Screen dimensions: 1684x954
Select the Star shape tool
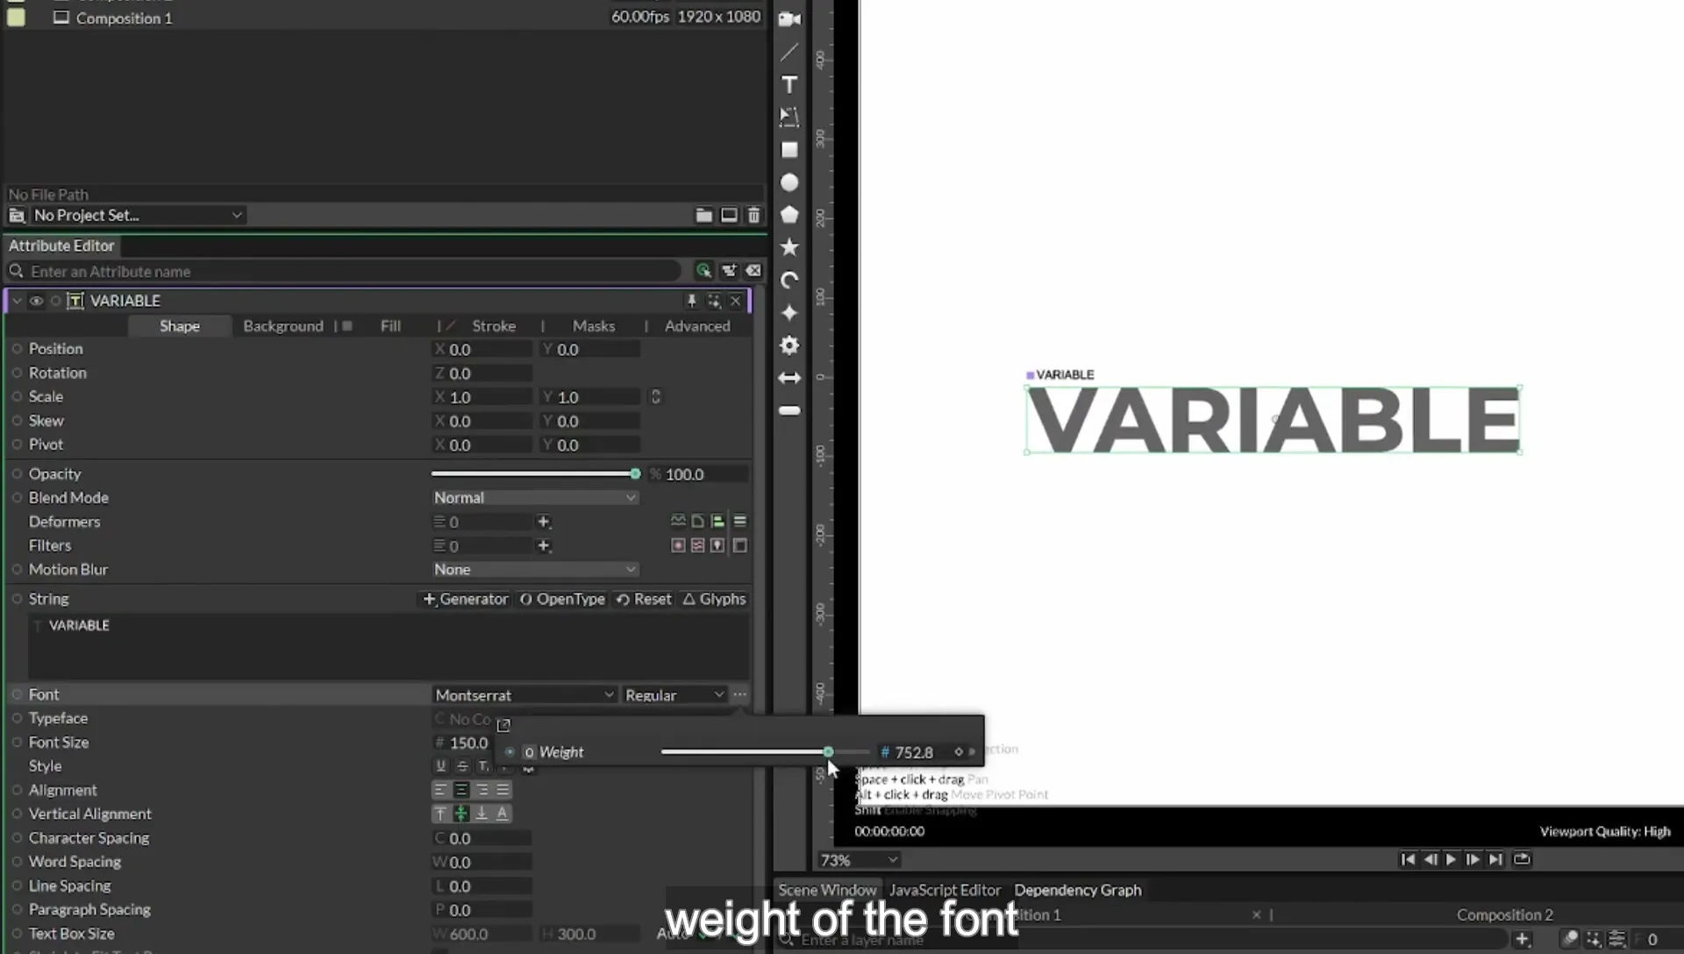pyautogui.click(x=789, y=247)
